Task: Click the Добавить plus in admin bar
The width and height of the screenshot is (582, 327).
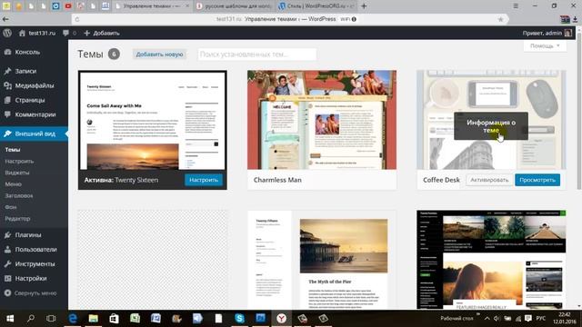Action: pos(101,33)
